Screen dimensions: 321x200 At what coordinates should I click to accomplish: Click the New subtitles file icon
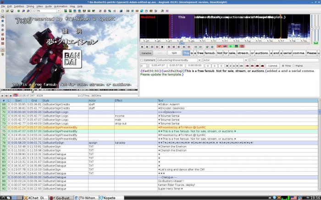click(3, 11)
